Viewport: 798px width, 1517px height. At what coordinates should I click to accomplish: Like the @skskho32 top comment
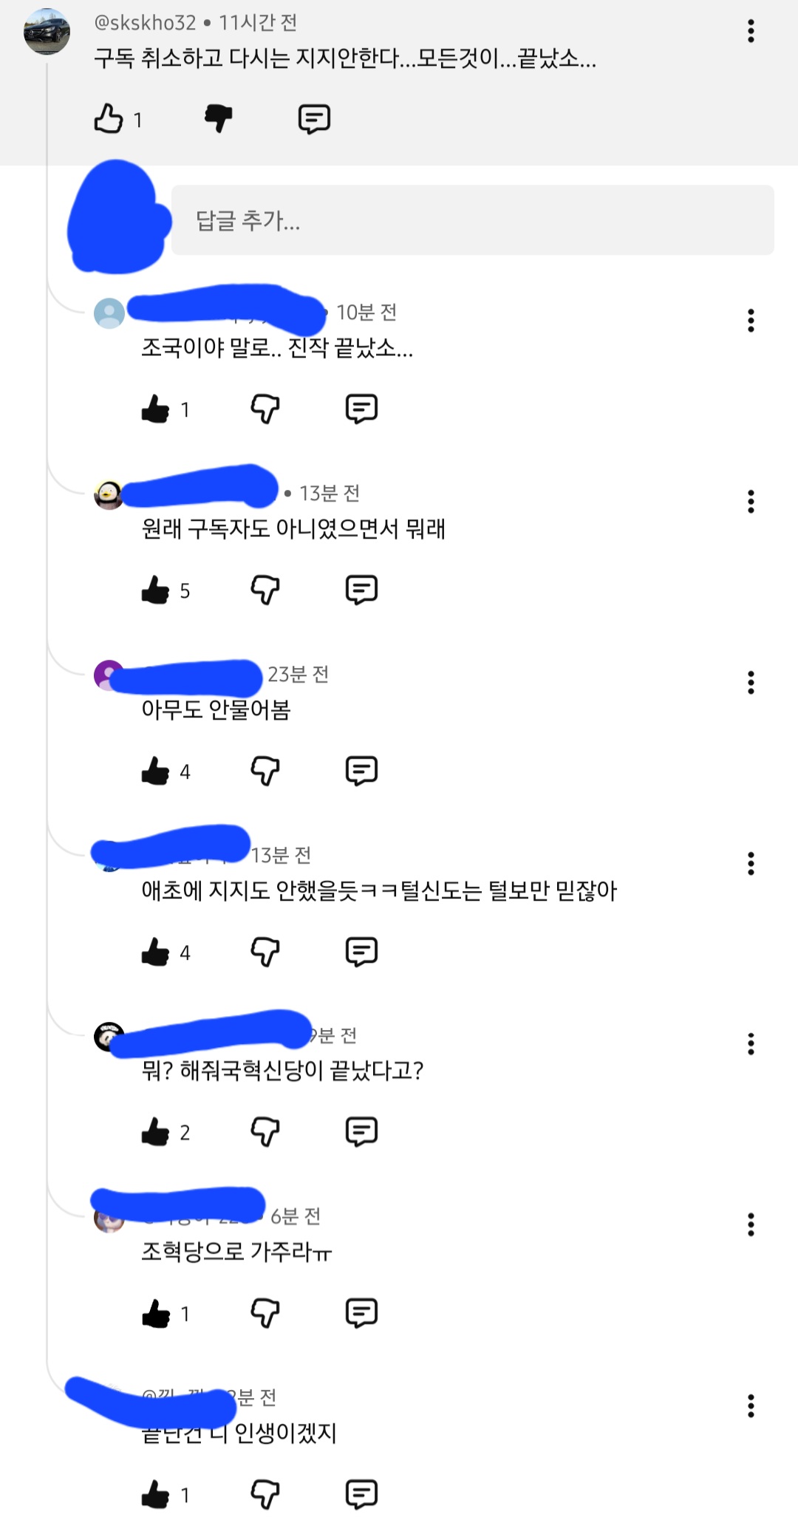pos(109,118)
